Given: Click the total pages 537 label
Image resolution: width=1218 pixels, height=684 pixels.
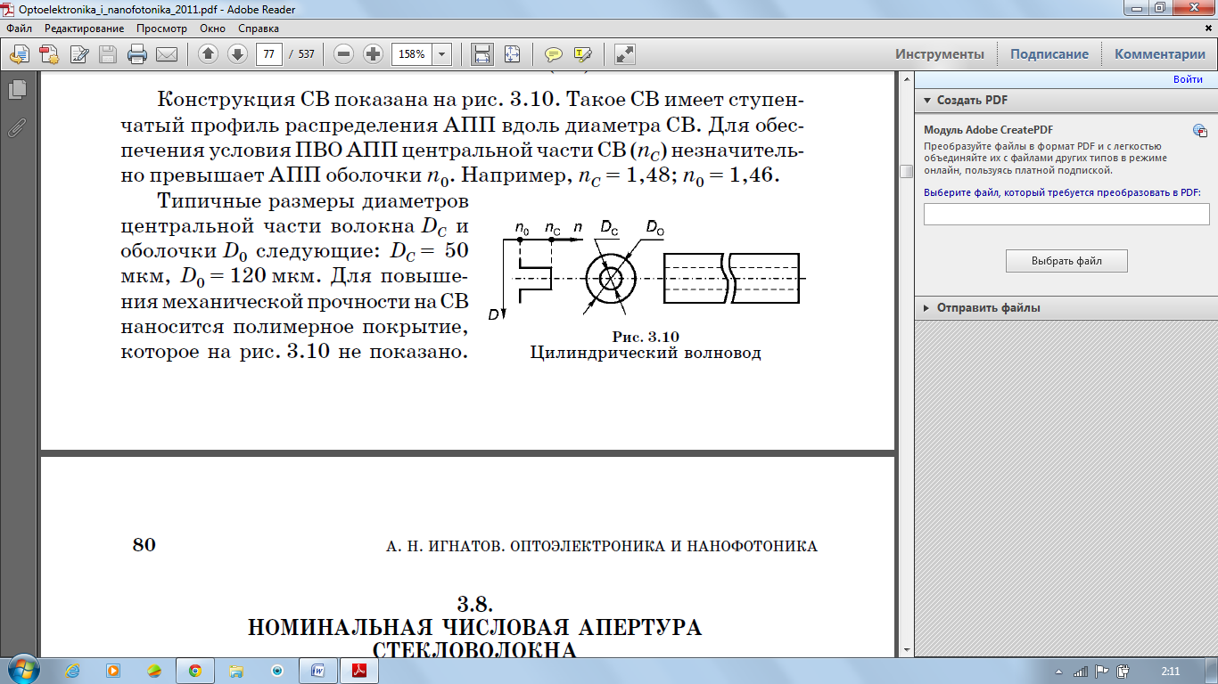Looking at the screenshot, I should 306,54.
